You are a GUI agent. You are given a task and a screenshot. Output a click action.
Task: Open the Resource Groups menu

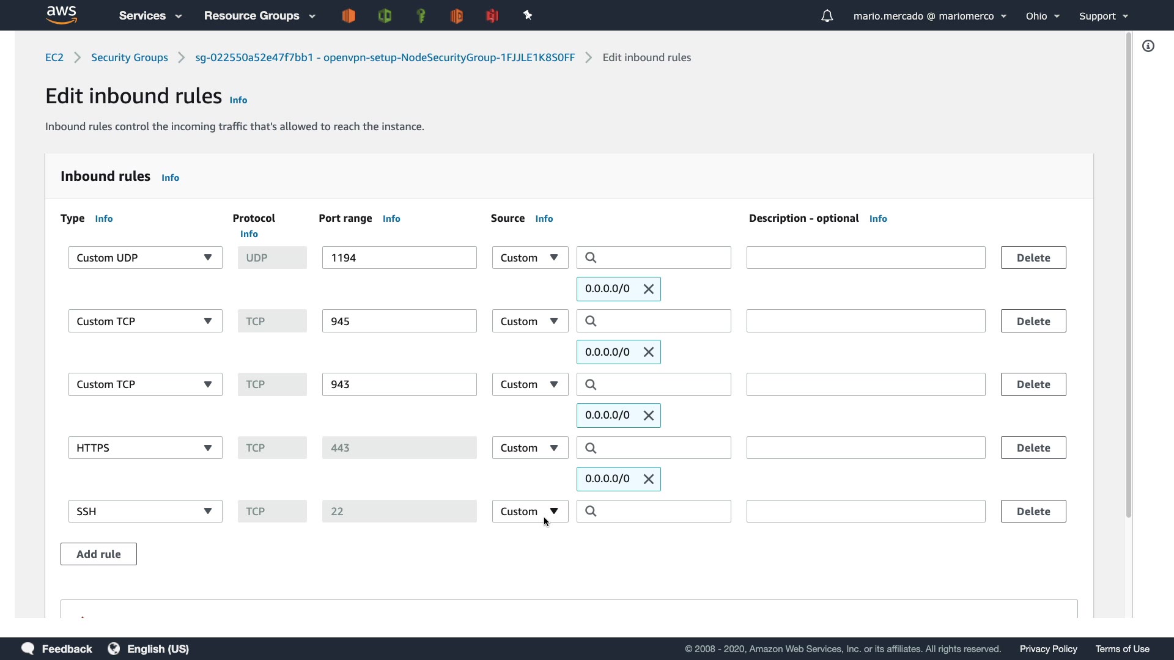[259, 16]
